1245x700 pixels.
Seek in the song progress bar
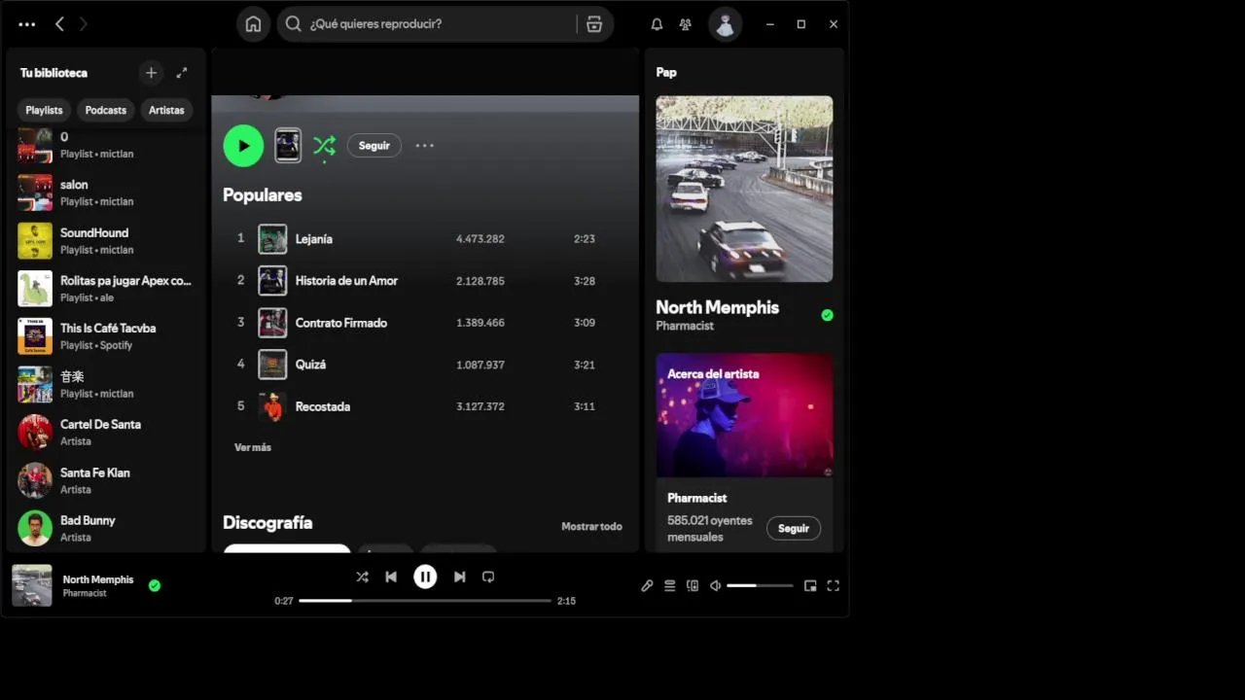click(425, 601)
